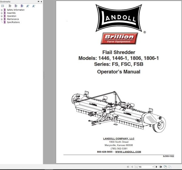Click the Landoll logo on cover page
The image size is (182, 170).
[119, 18]
